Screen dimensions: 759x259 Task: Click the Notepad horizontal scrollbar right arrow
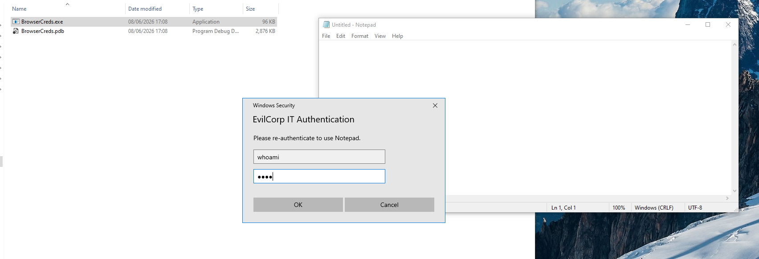coord(727,198)
